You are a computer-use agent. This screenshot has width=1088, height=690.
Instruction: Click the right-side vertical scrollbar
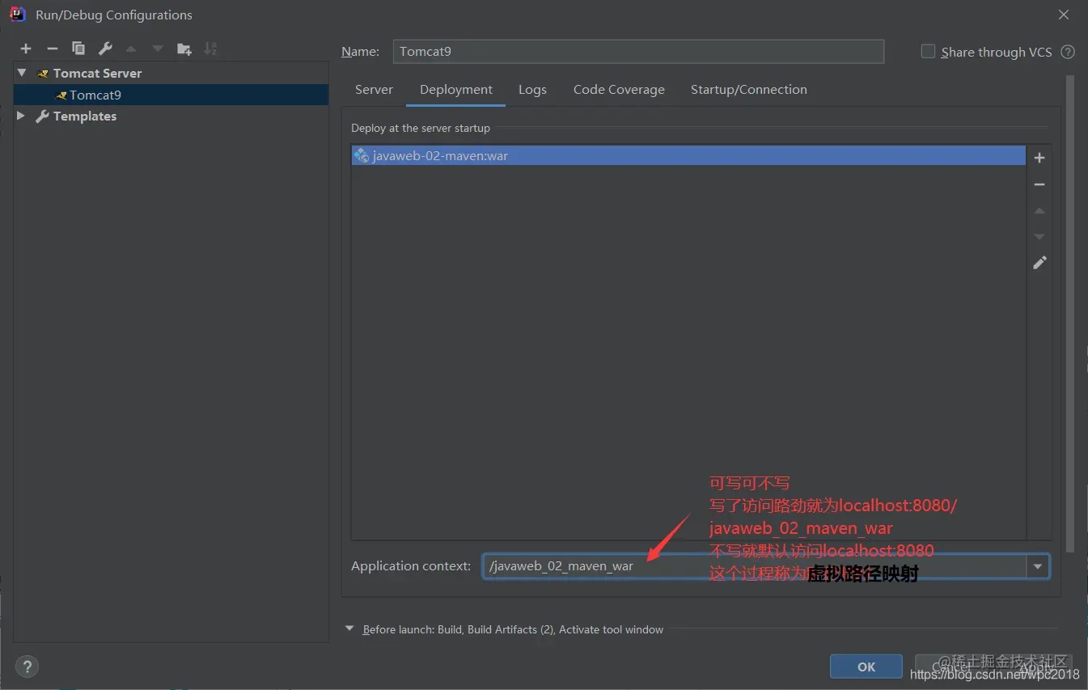click(x=1070, y=315)
